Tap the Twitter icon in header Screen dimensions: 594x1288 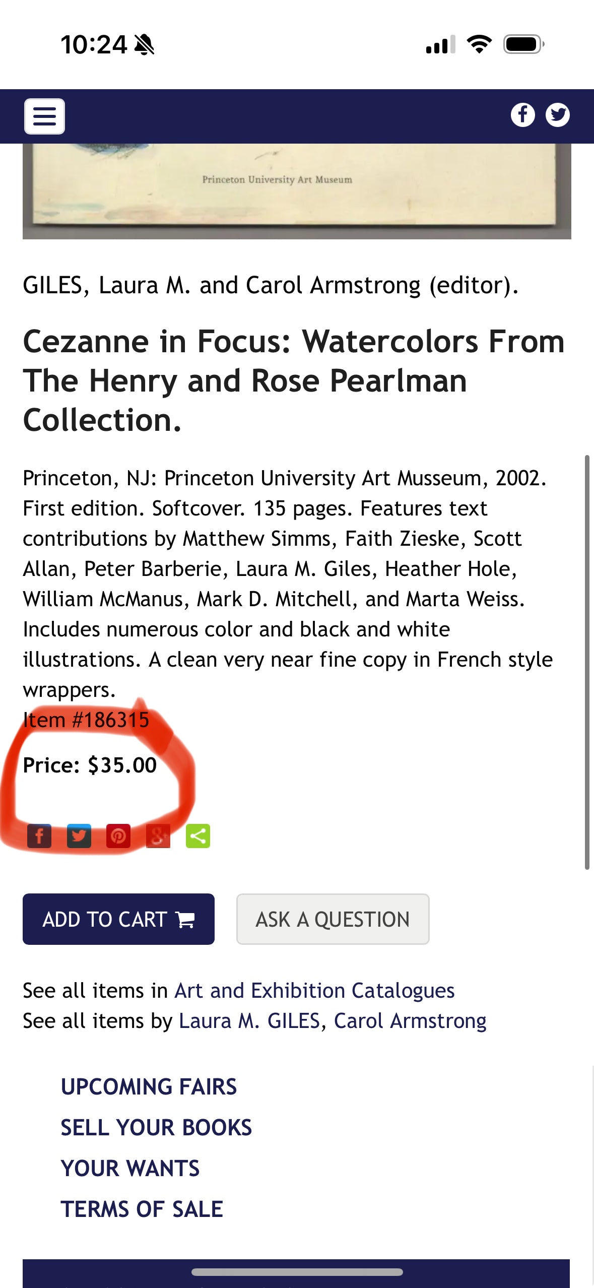tap(557, 115)
